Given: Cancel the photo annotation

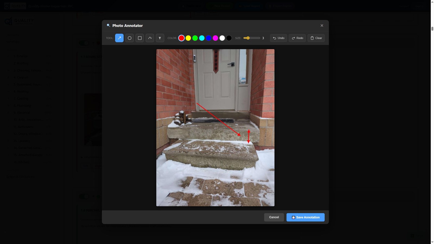Looking at the screenshot, I should 274,217.
